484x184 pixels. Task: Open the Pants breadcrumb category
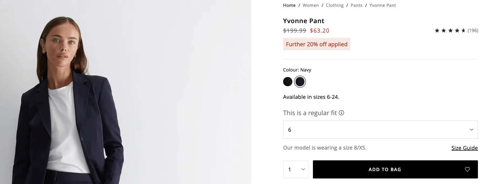click(356, 5)
